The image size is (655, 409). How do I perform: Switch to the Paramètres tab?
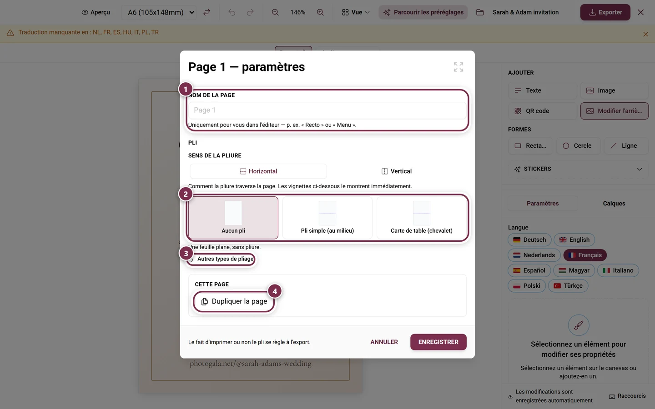coord(543,204)
